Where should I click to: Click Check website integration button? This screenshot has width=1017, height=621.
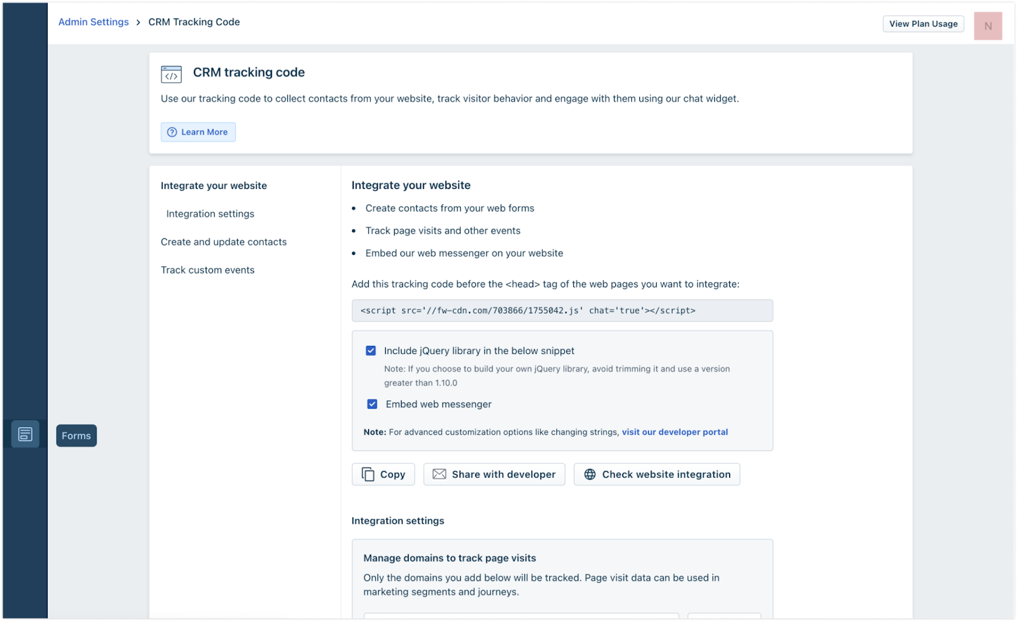[x=657, y=475]
